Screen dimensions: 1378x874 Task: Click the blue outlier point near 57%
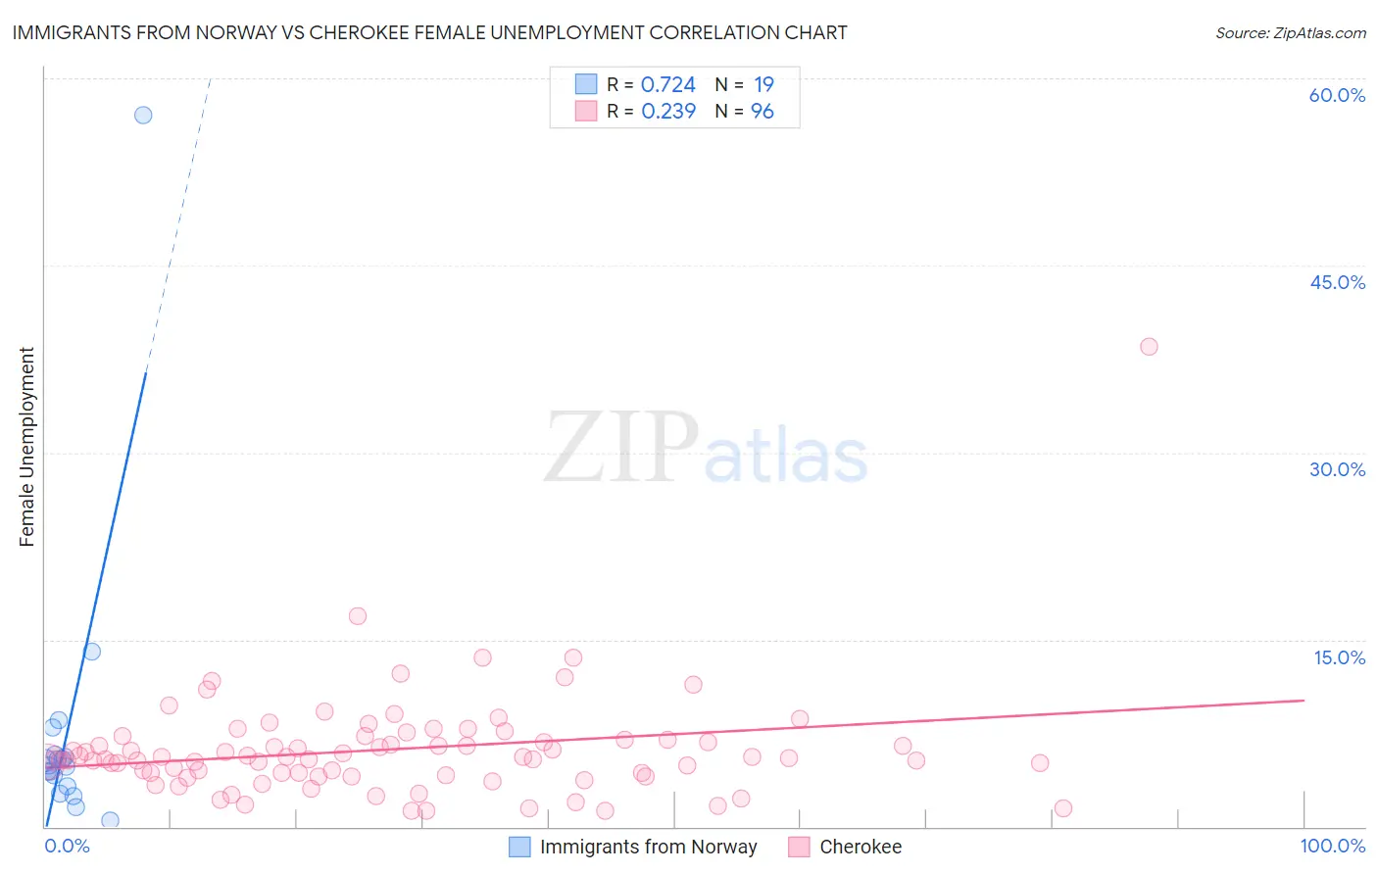pos(143,115)
